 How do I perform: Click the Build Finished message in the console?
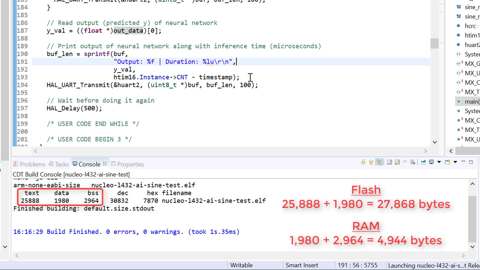tap(126, 232)
